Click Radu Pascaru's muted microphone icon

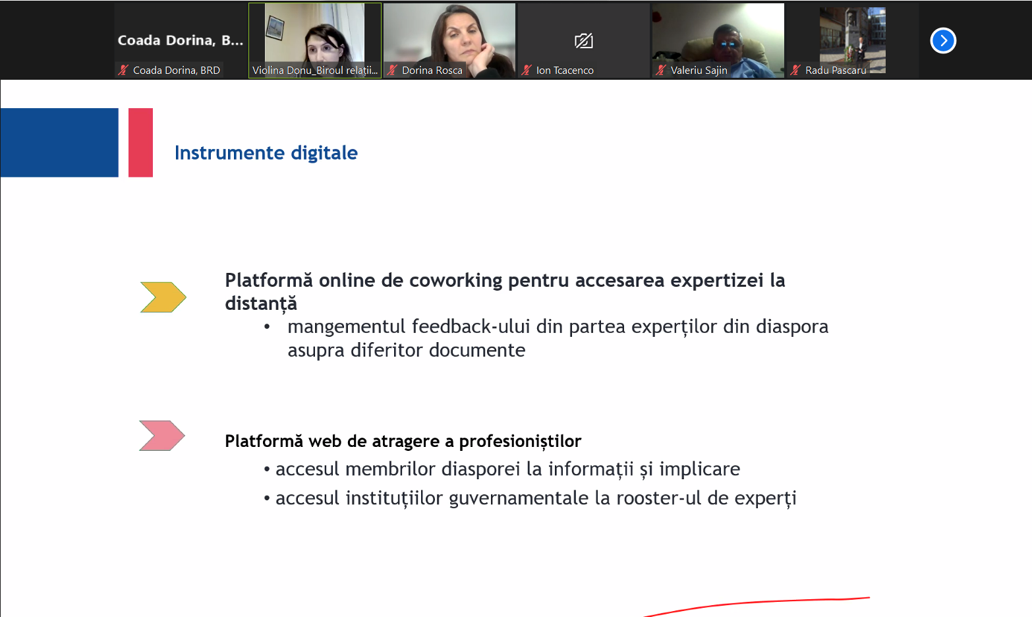(x=795, y=70)
